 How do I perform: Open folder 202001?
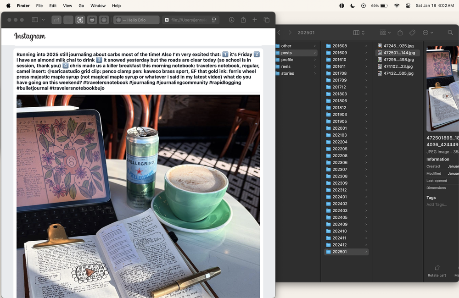(346, 128)
